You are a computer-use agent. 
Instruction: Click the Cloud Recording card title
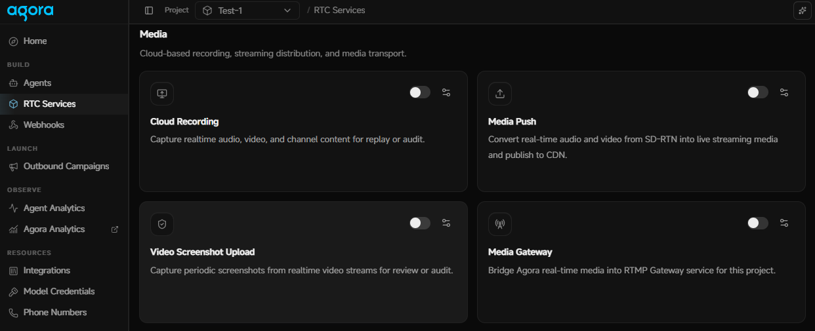pos(184,122)
